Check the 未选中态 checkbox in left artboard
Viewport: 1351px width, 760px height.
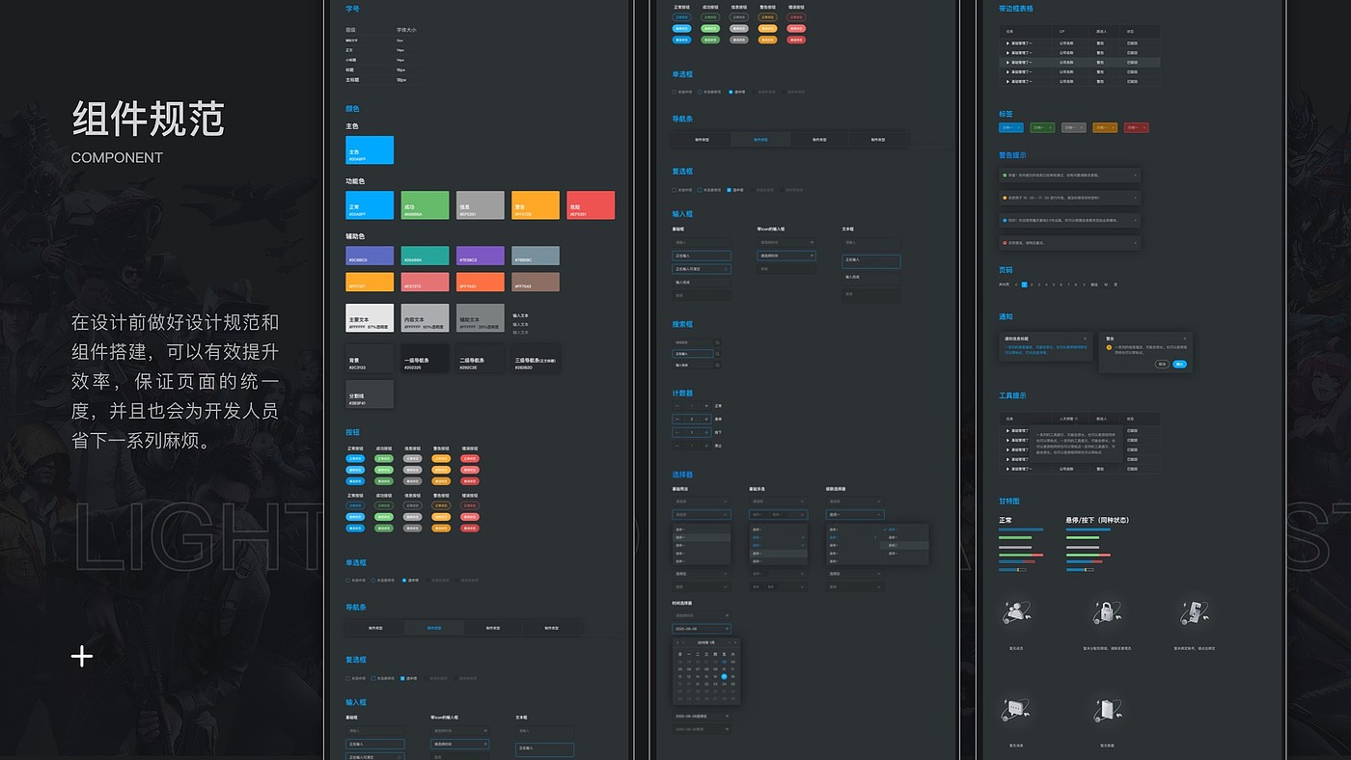(x=348, y=678)
